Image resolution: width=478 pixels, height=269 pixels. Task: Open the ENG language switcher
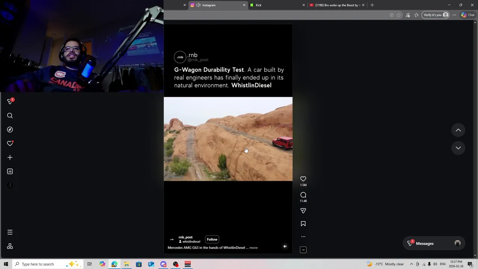443,264
